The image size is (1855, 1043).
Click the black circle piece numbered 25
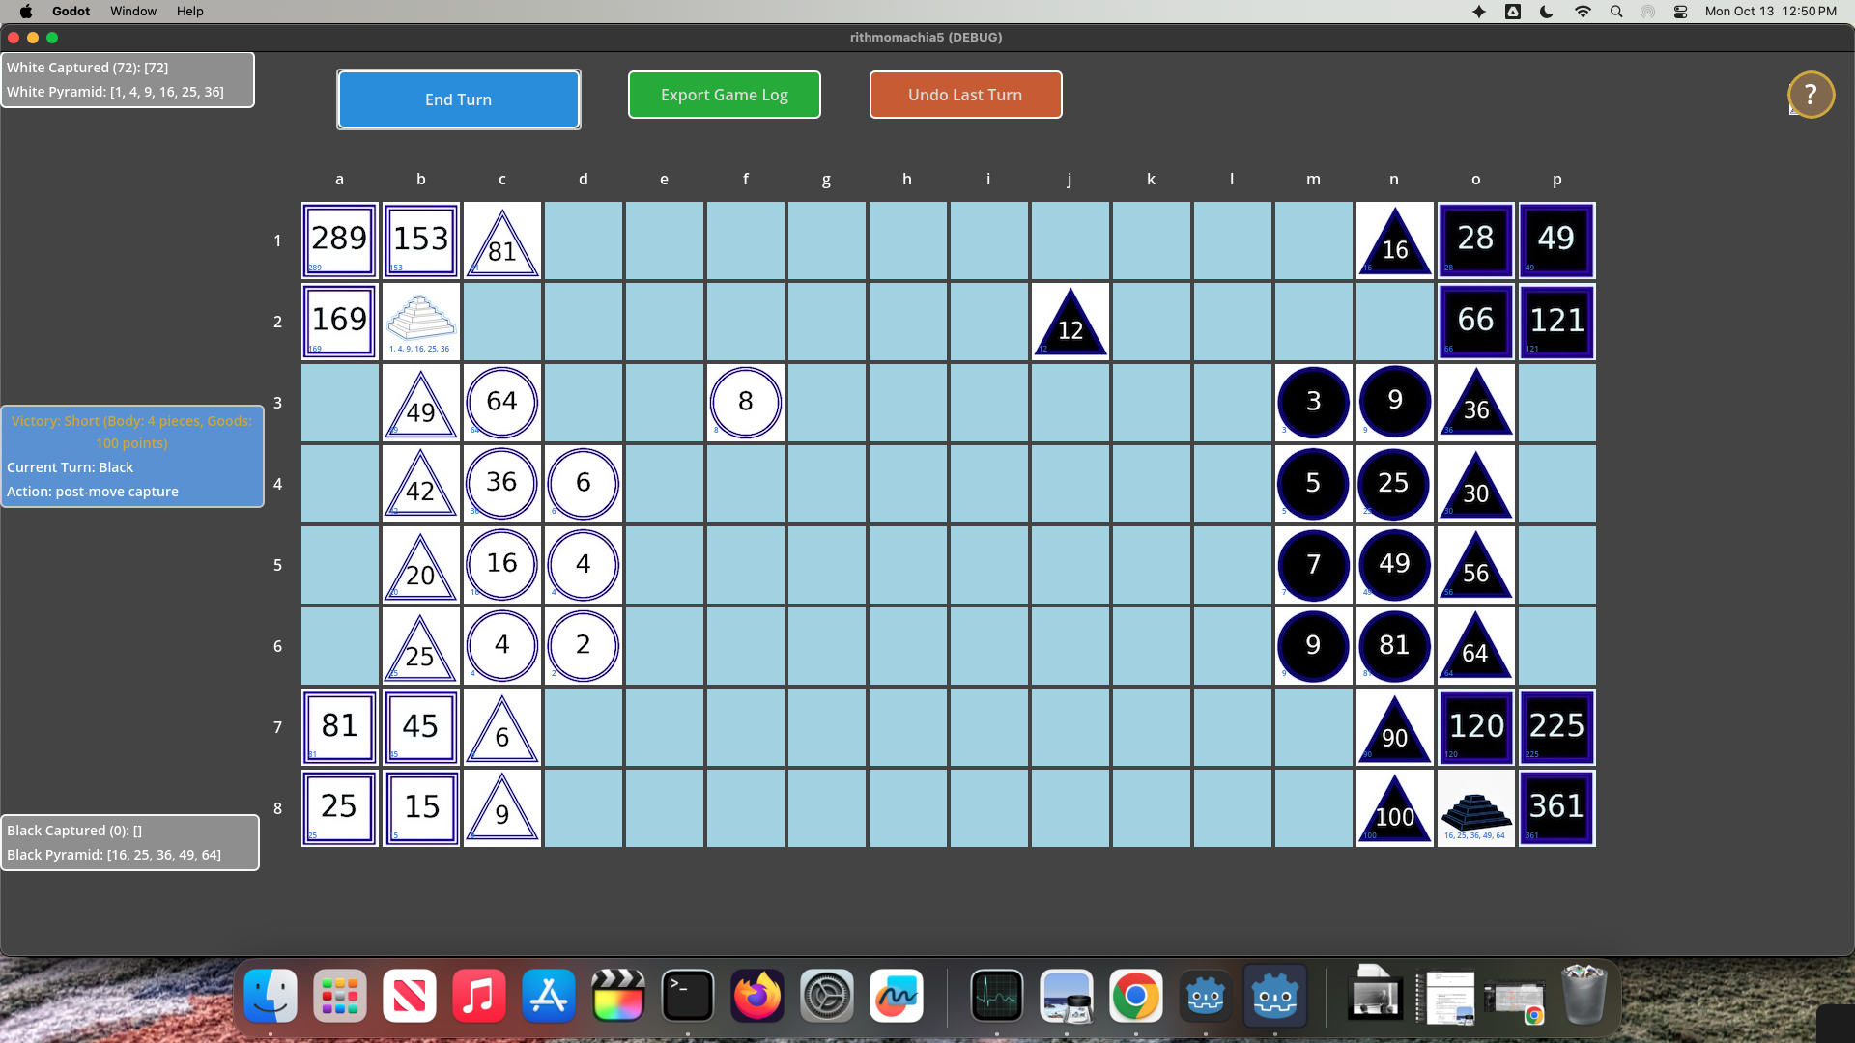(1394, 484)
